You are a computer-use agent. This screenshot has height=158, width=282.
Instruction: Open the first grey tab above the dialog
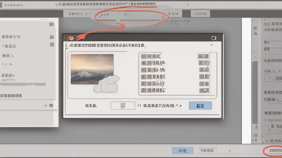tap(78, 14)
